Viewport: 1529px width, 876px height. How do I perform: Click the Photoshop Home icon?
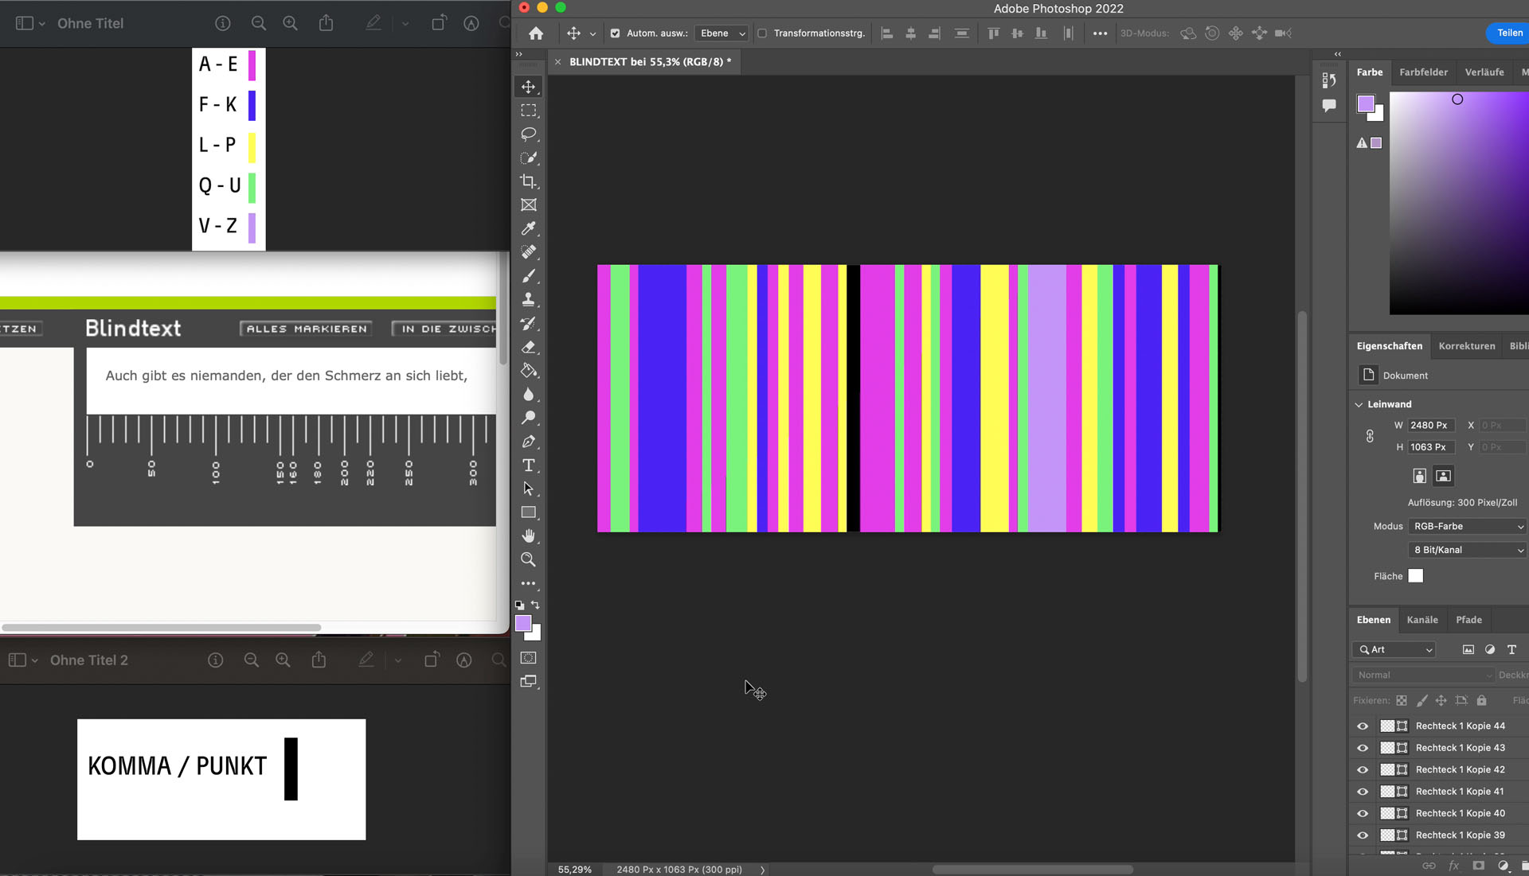point(536,33)
